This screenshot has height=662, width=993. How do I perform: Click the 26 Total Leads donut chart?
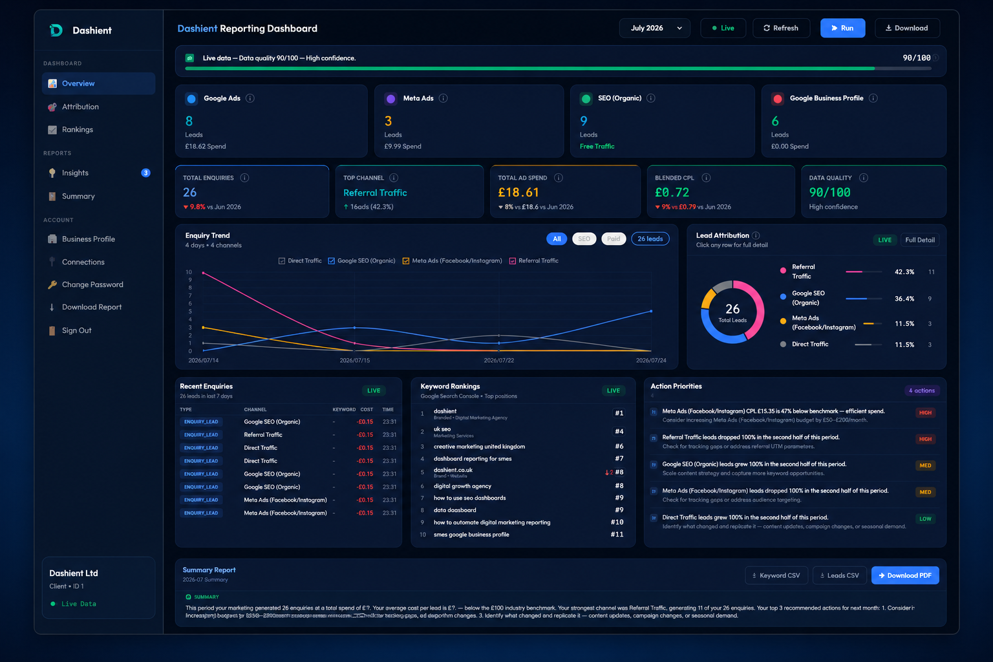(732, 312)
